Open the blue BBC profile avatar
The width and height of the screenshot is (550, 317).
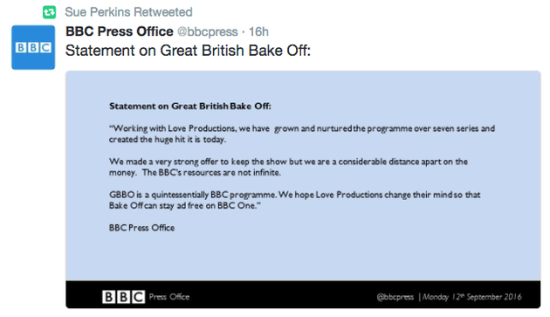[33, 47]
